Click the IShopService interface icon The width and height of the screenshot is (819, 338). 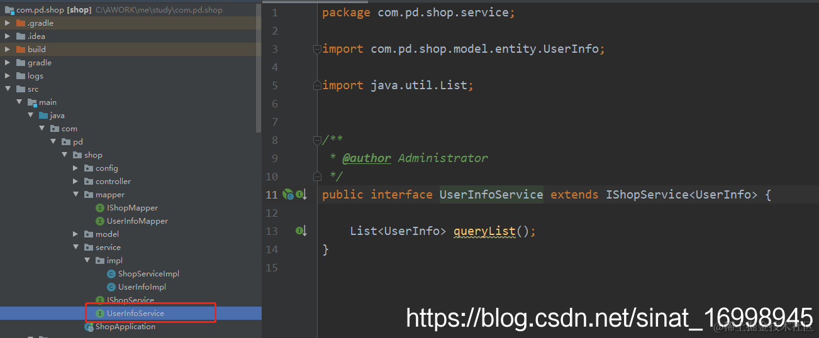pos(100,300)
